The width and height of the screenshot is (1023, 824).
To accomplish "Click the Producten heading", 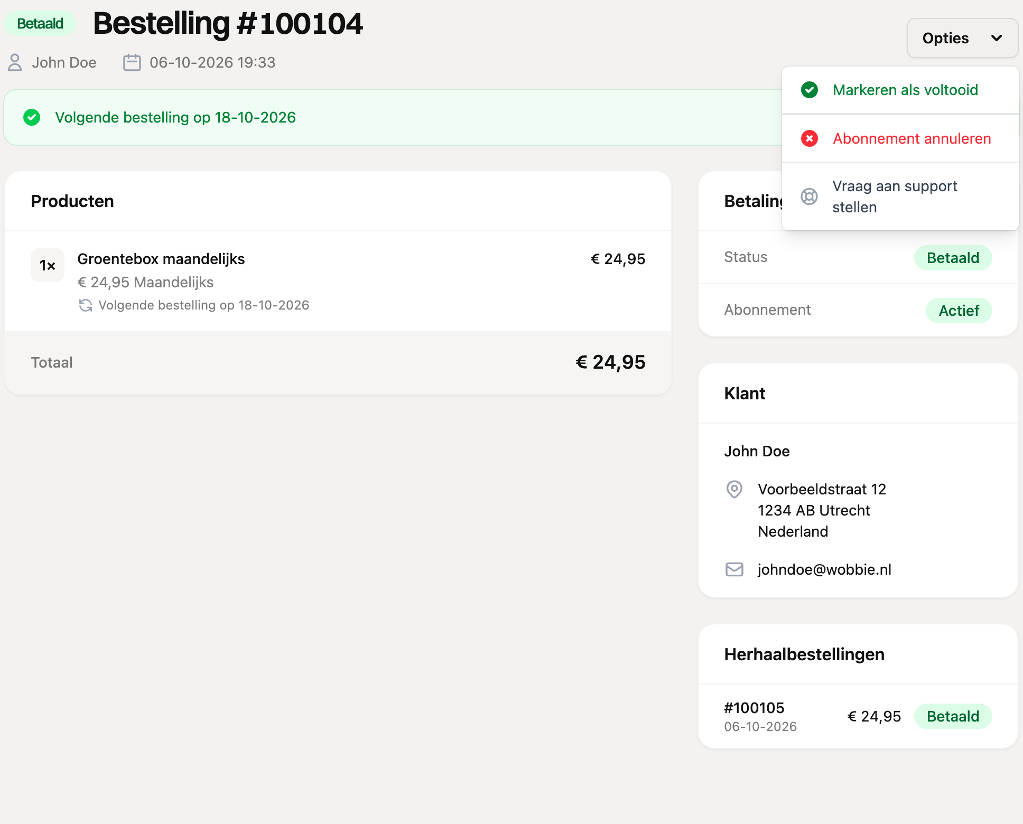I will (72, 201).
